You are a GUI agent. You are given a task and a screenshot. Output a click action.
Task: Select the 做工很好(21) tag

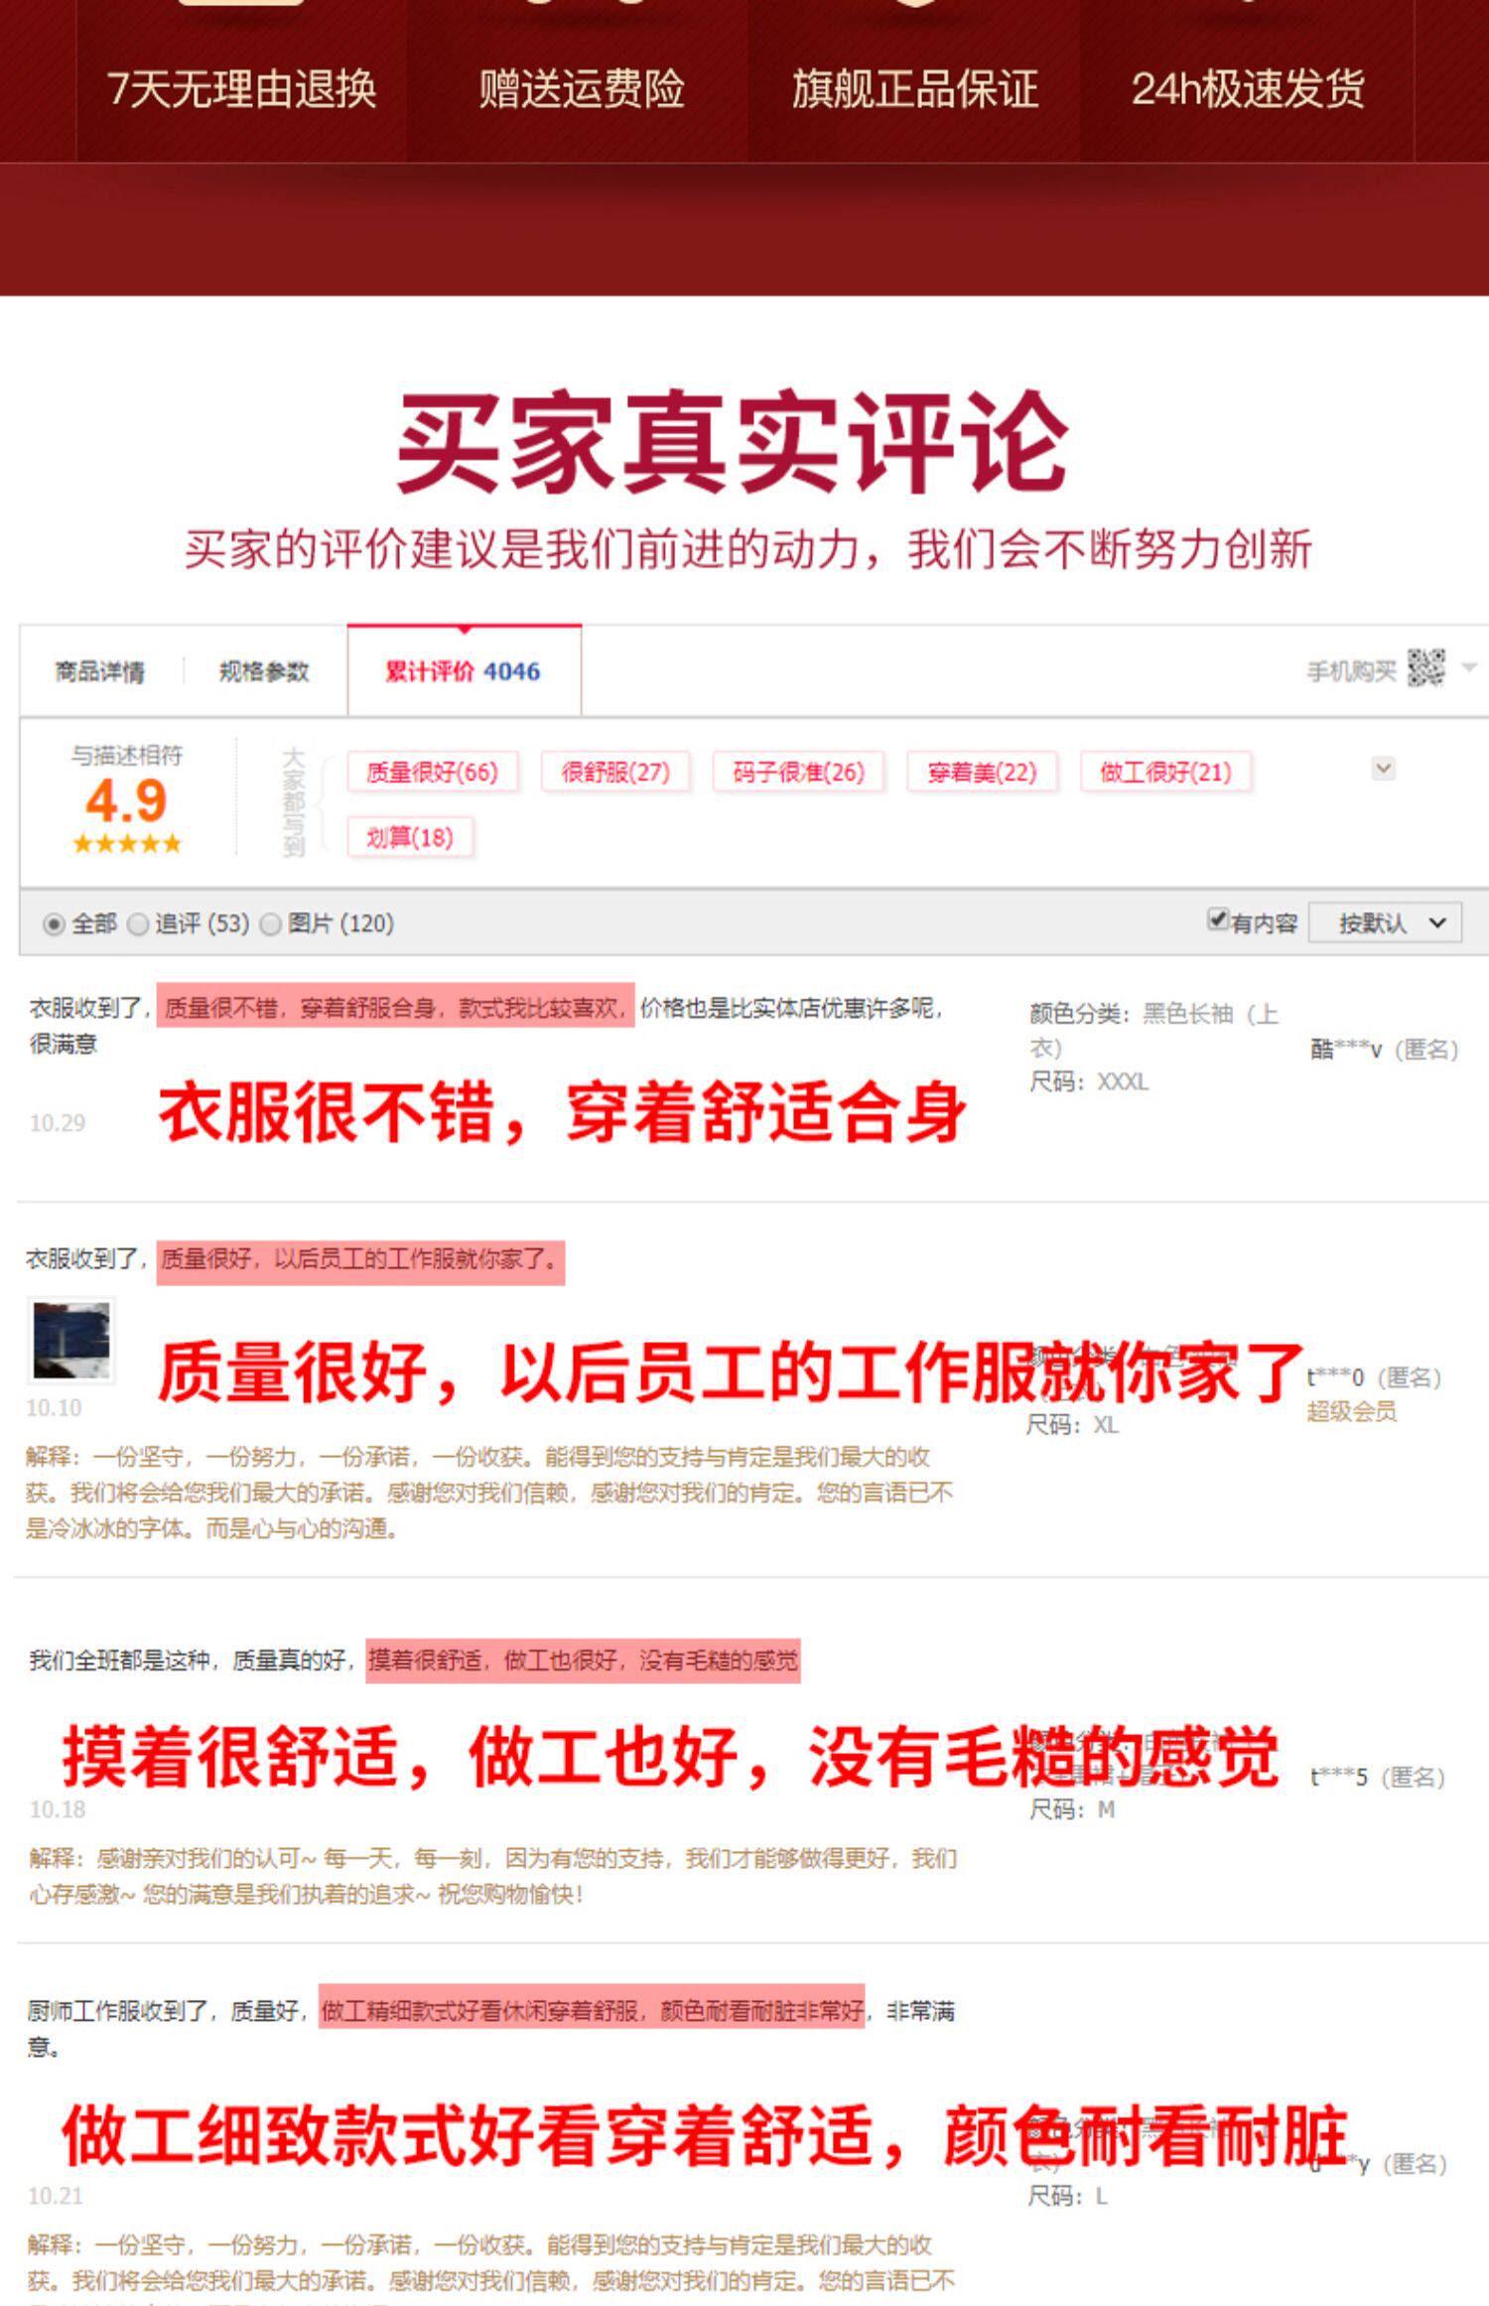point(1165,773)
